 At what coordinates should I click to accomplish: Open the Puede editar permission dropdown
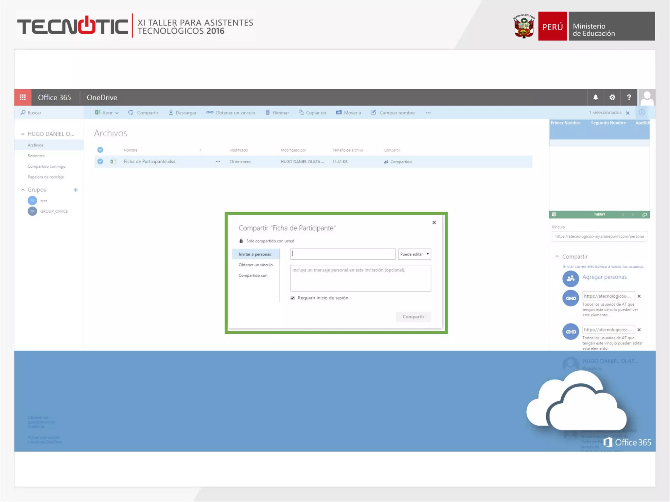[x=414, y=254]
